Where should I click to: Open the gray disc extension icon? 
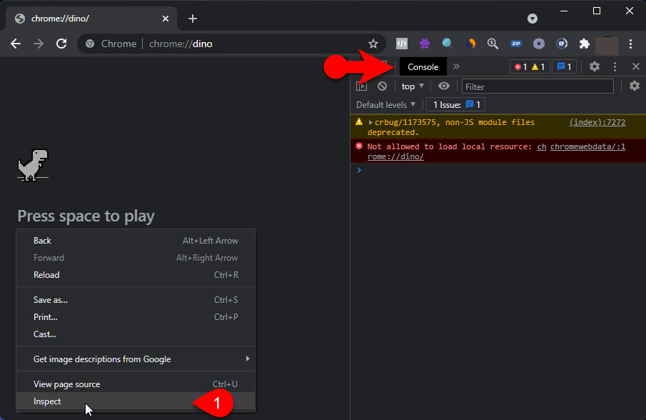(x=539, y=44)
